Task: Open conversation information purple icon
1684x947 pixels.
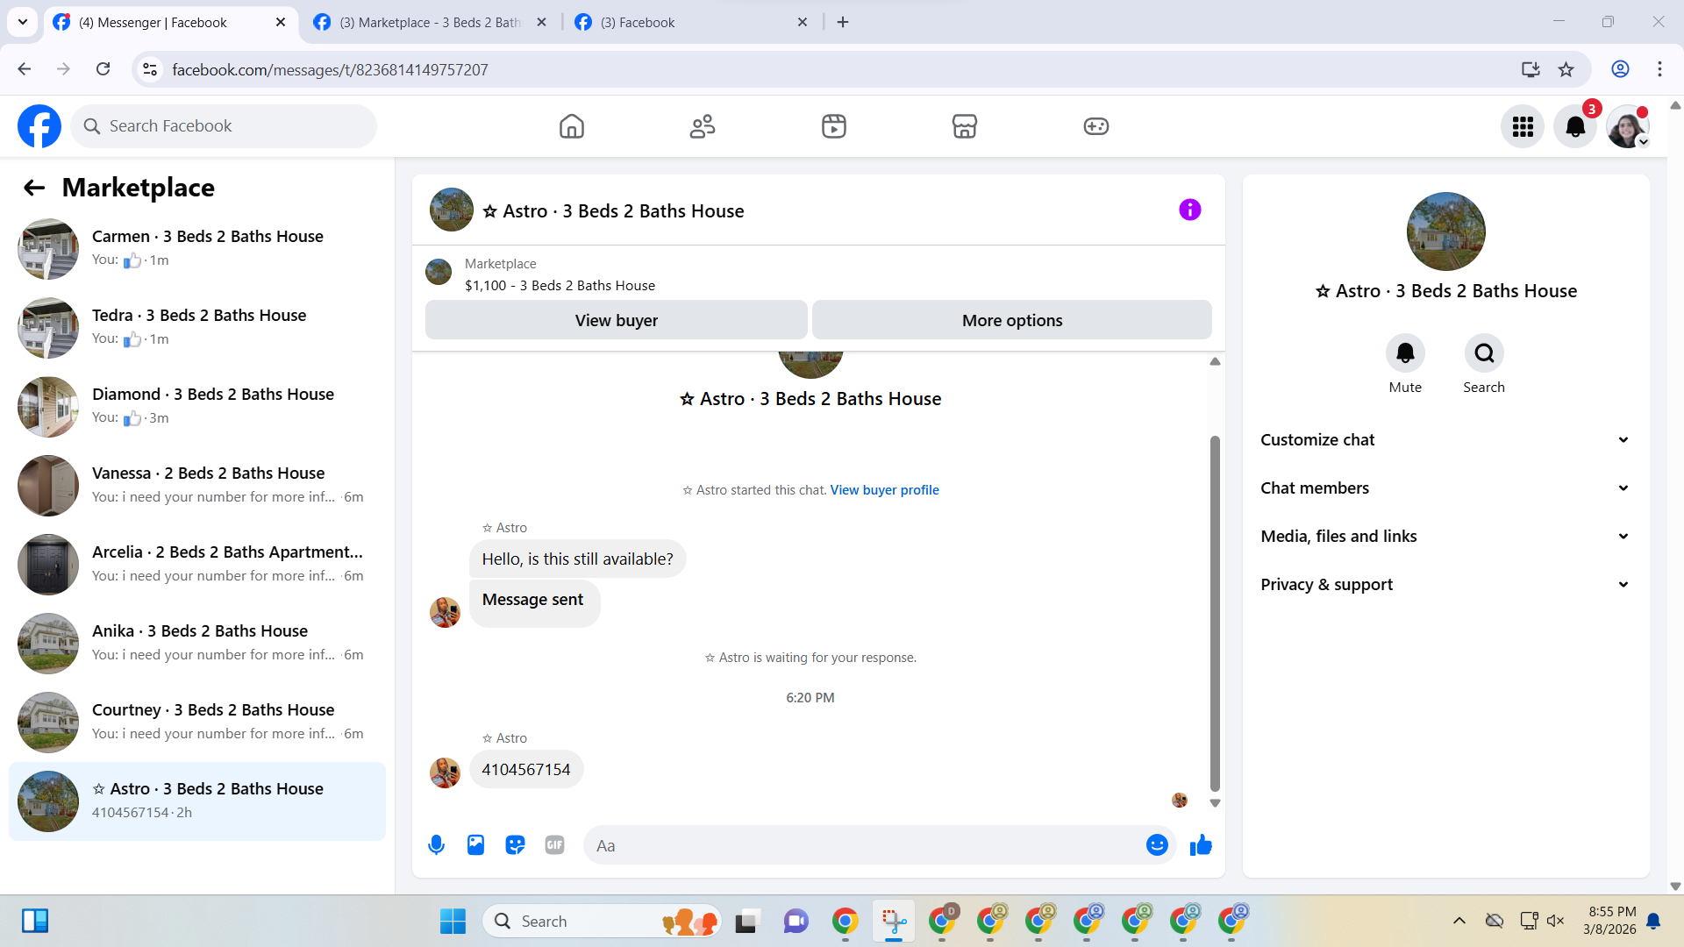Action: pyautogui.click(x=1189, y=210)
